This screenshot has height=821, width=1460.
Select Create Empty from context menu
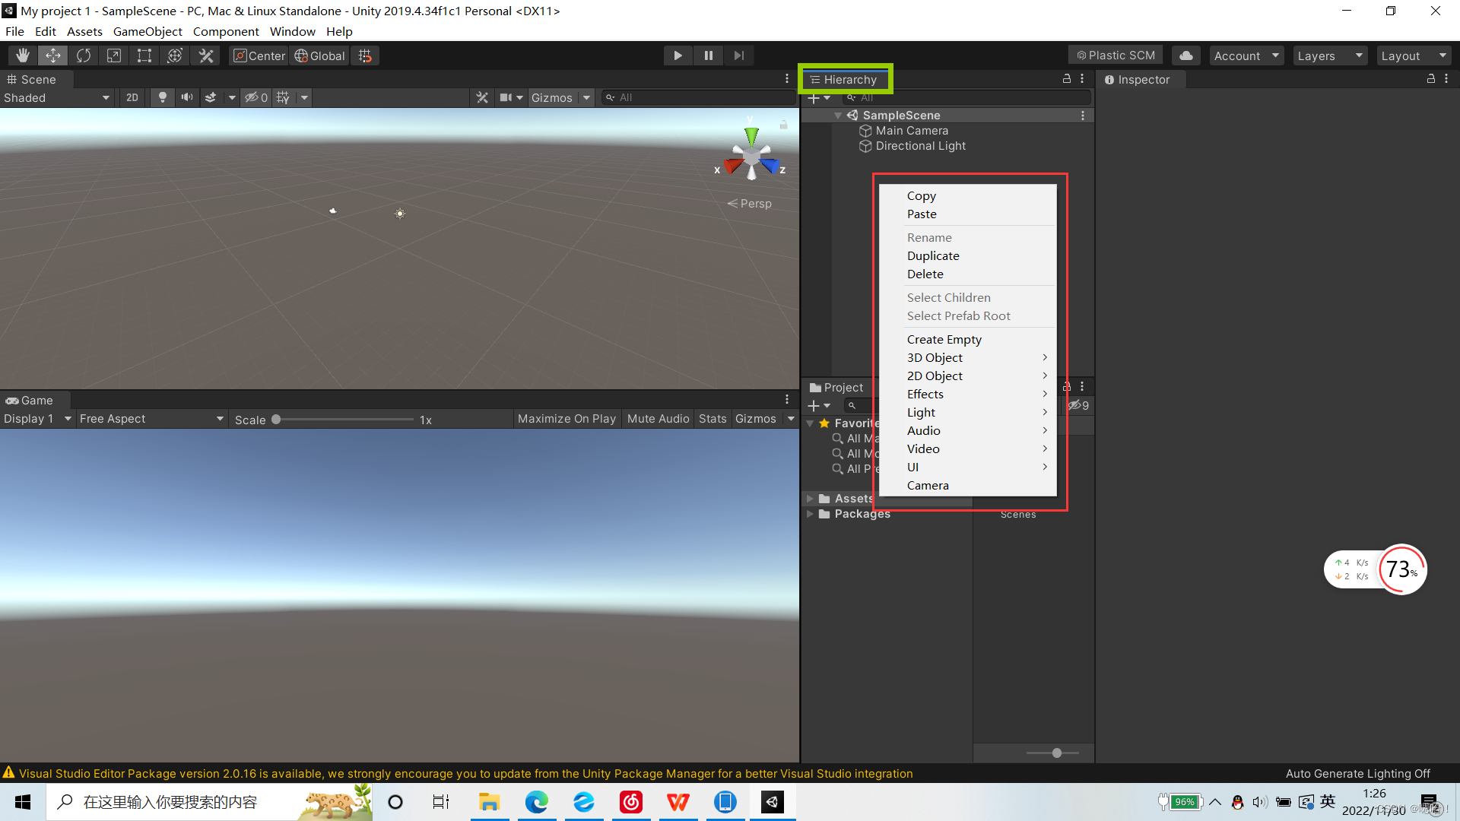(x=943, y=339)
